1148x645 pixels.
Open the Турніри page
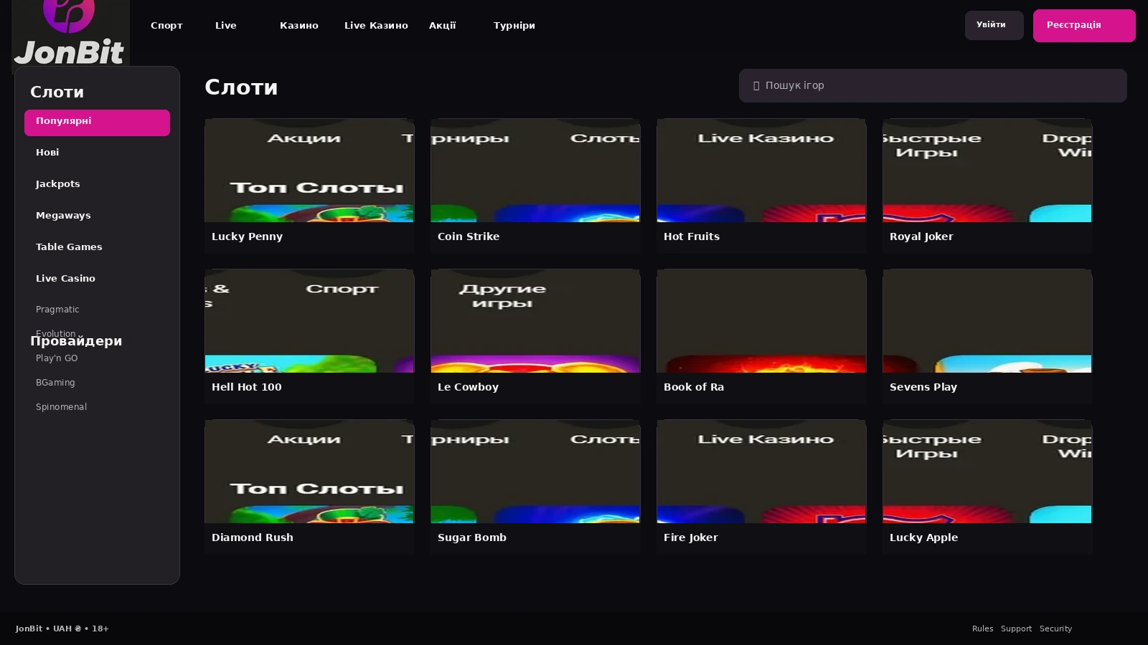pos(514,26)
